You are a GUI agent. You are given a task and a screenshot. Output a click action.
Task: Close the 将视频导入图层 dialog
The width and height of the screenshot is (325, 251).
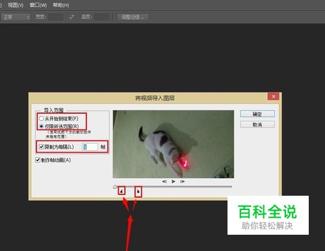(x=274, y=96)
